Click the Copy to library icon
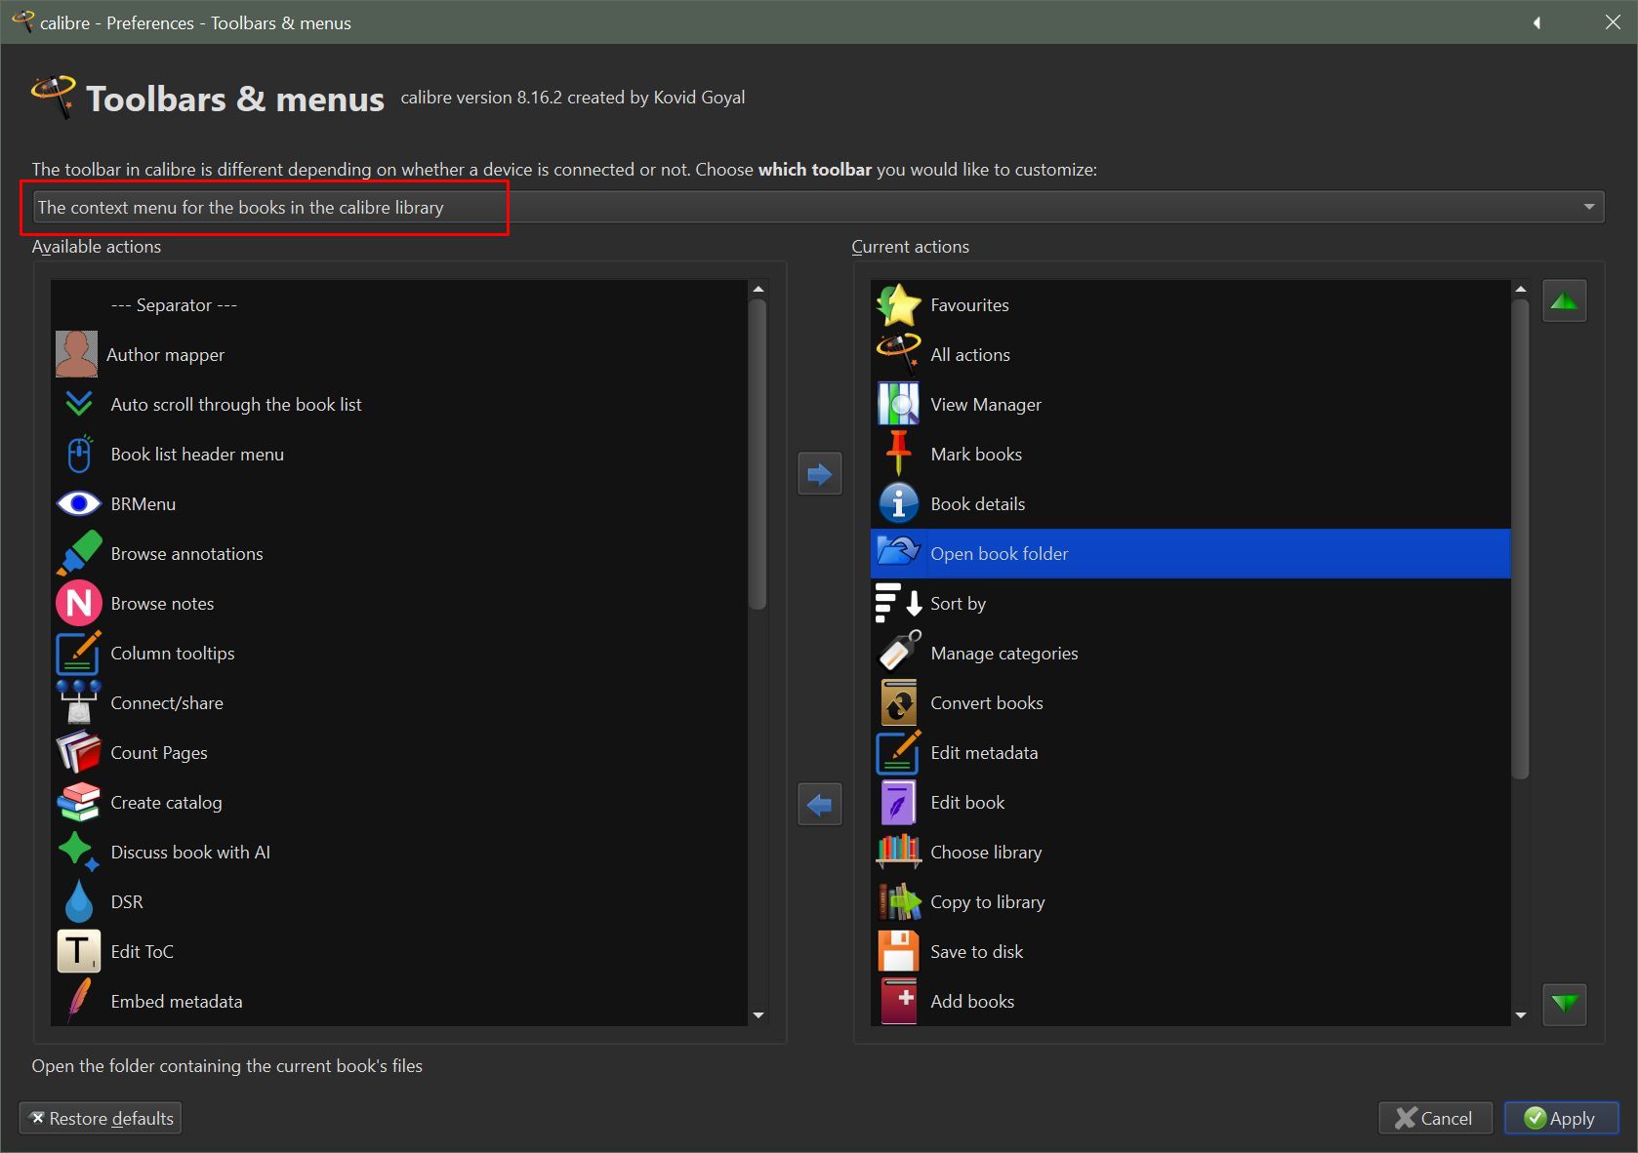The width and height of the screenshot is (1638, 1153). pos(899,901)
